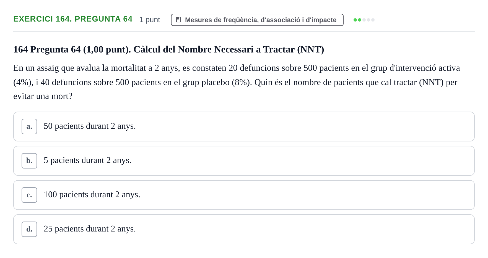
Task: Click the 'EXERCICI 164. PREGUNTA 64' header
Action: pyautogui.click(x=73, y=19)
